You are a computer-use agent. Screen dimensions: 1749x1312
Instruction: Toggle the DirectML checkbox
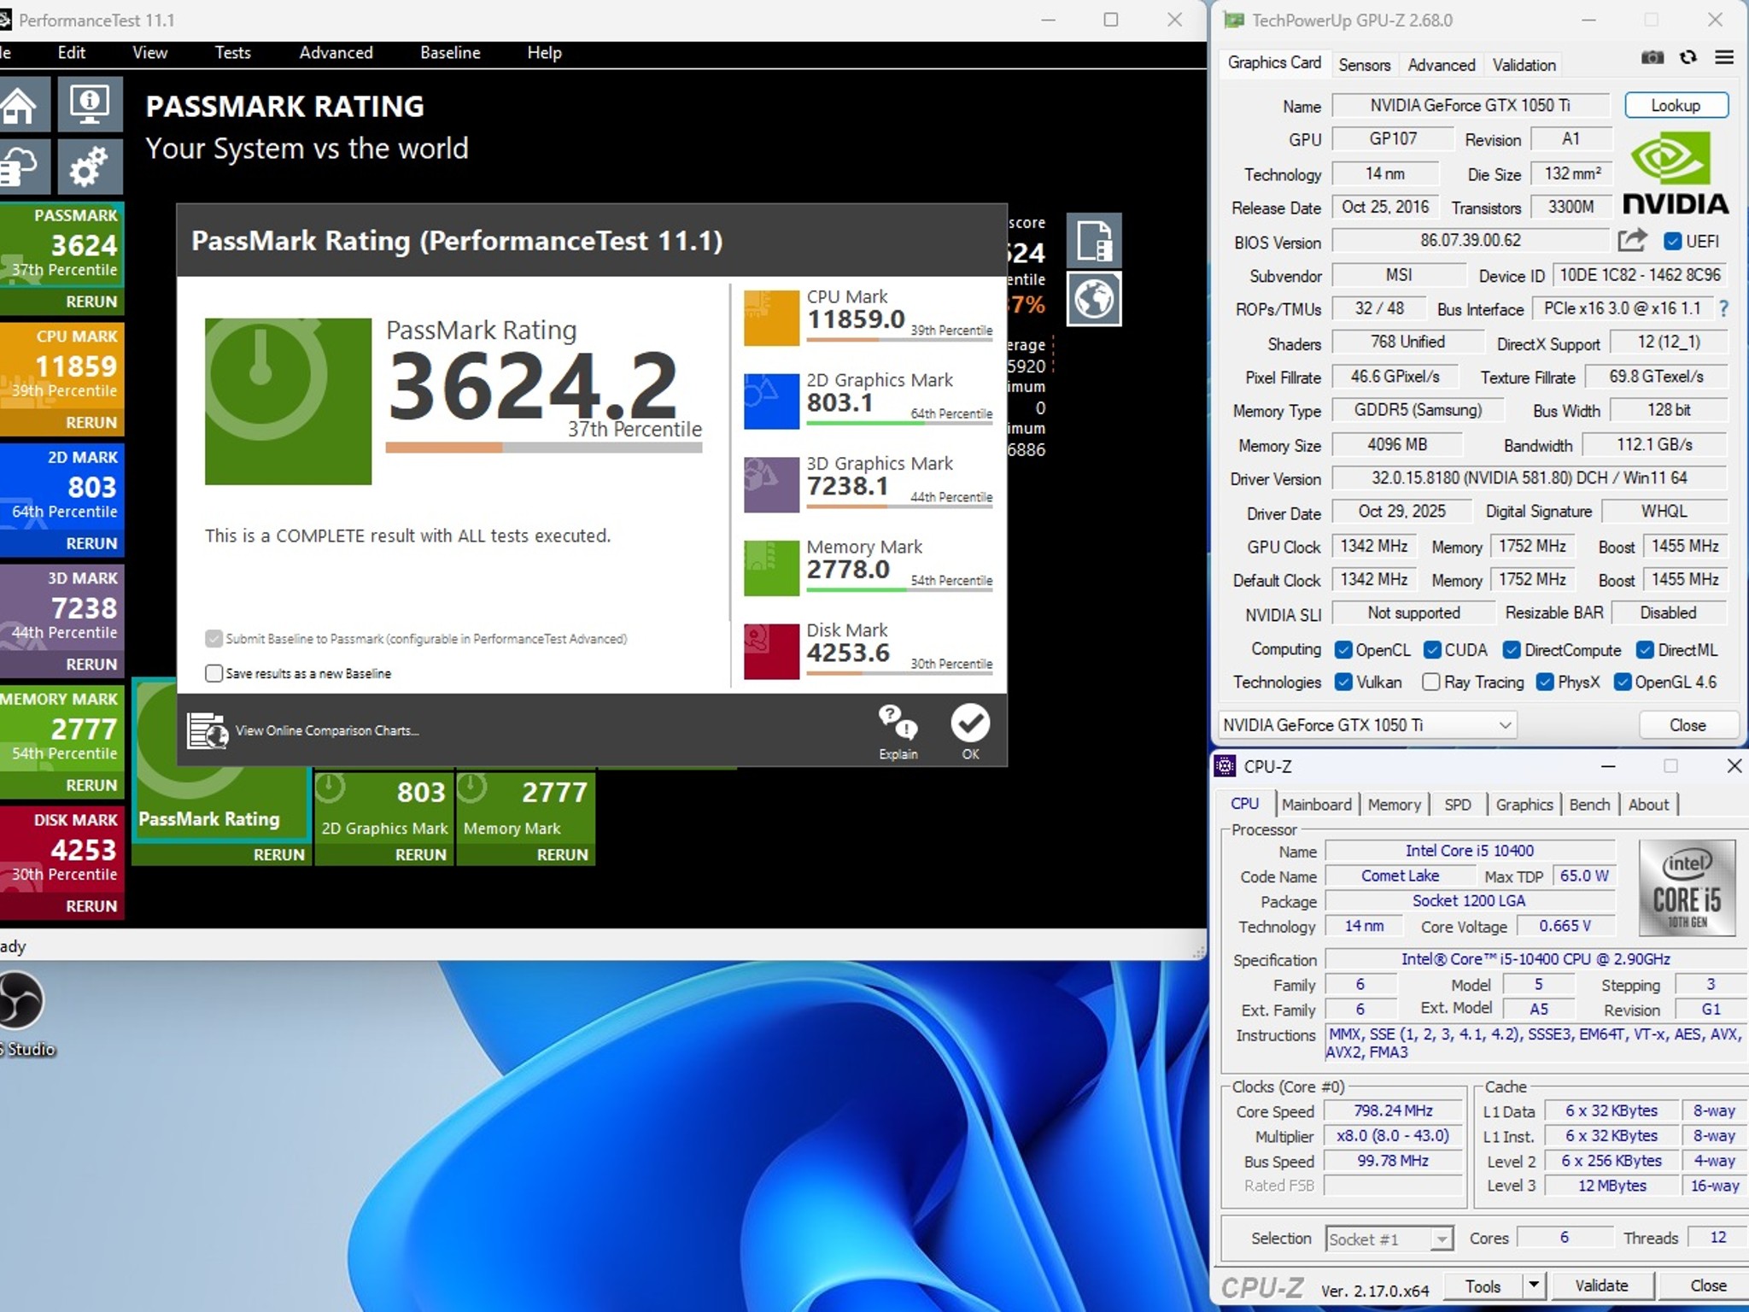click(1645, 650)
